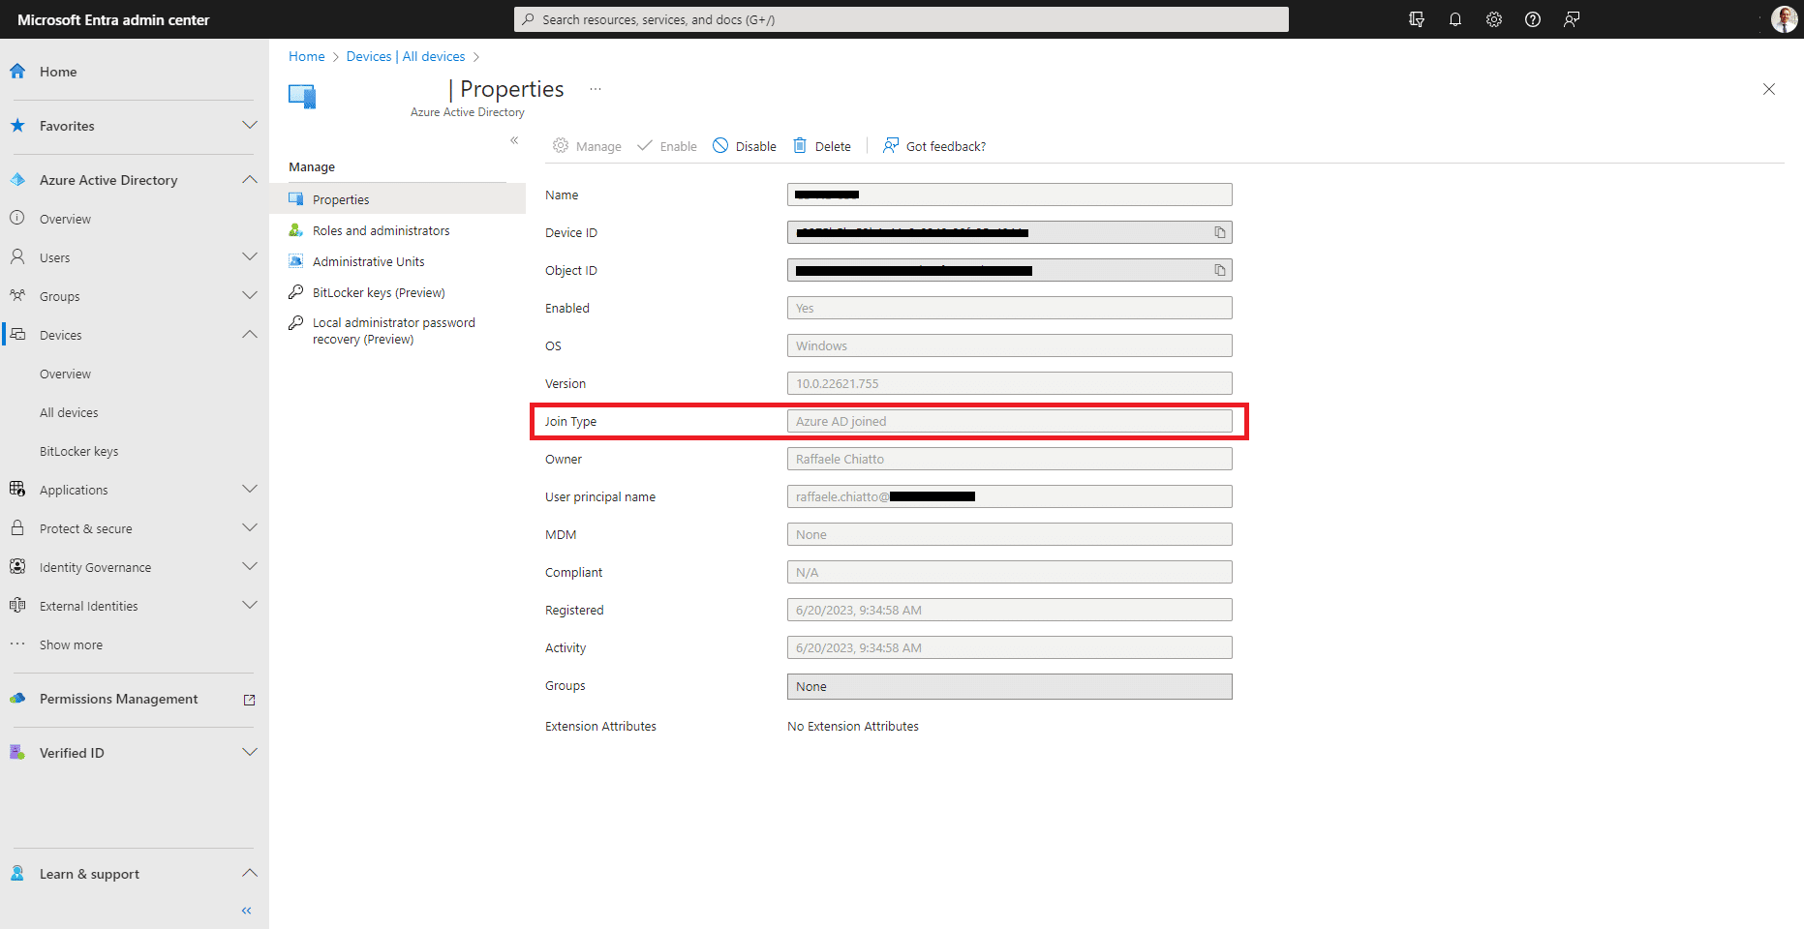Click the Delete device button
This screenshot has height=929, width=1804.
tap(822, 146)
